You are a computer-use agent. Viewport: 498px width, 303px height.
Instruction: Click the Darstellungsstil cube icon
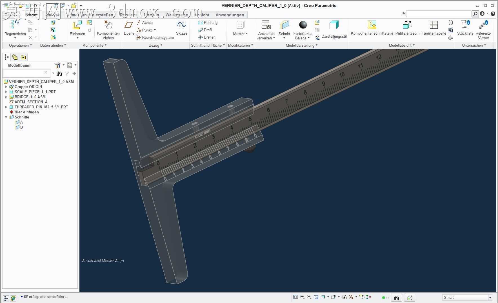pos(334,25)
